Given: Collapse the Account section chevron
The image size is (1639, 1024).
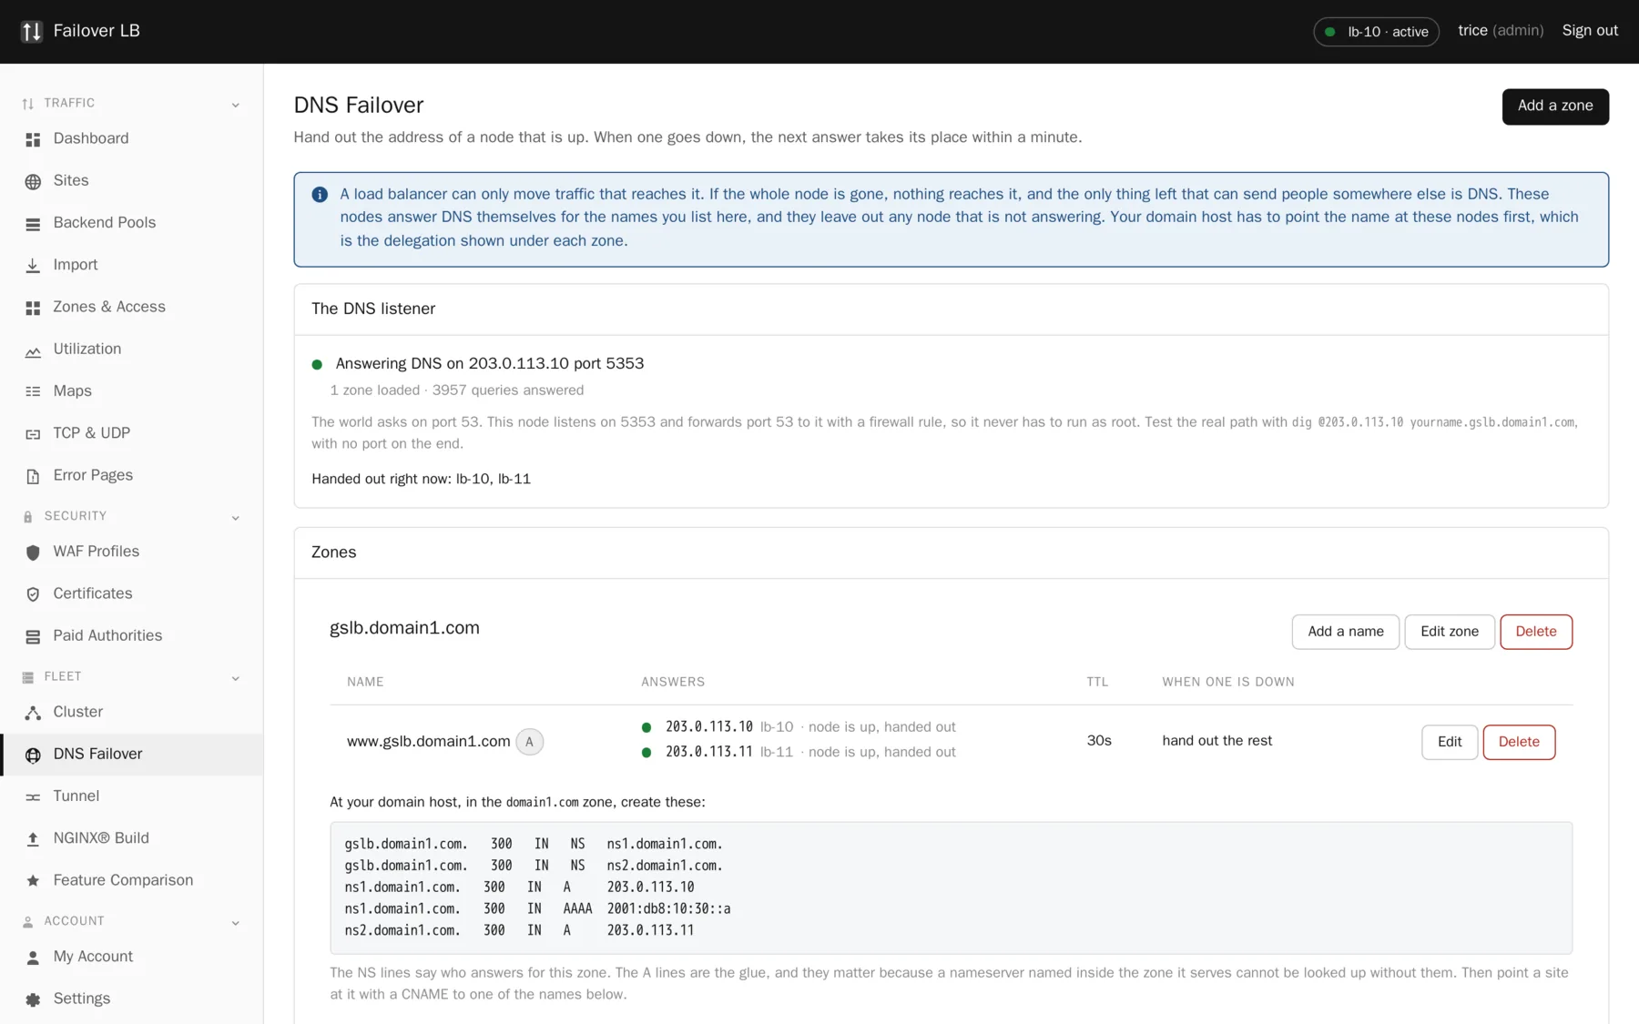Looking at the screenshot, I should [236, 923].
